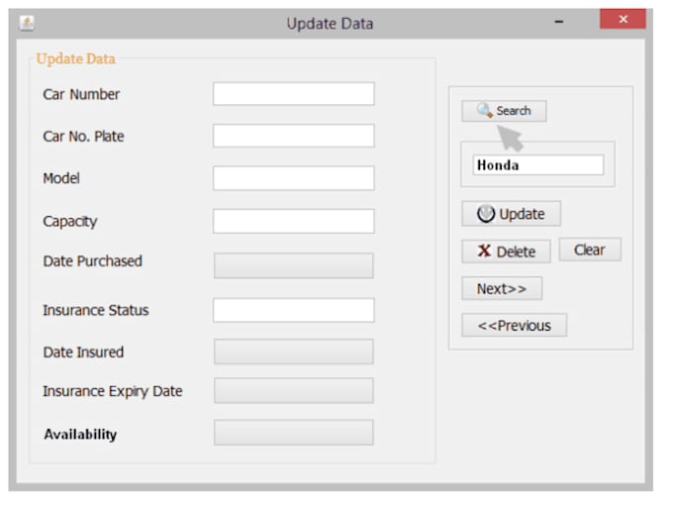Image resolution: width=673 pixels, height=508 pixels.
Task: Minimize the Update Data window
Action: point(559,22)
